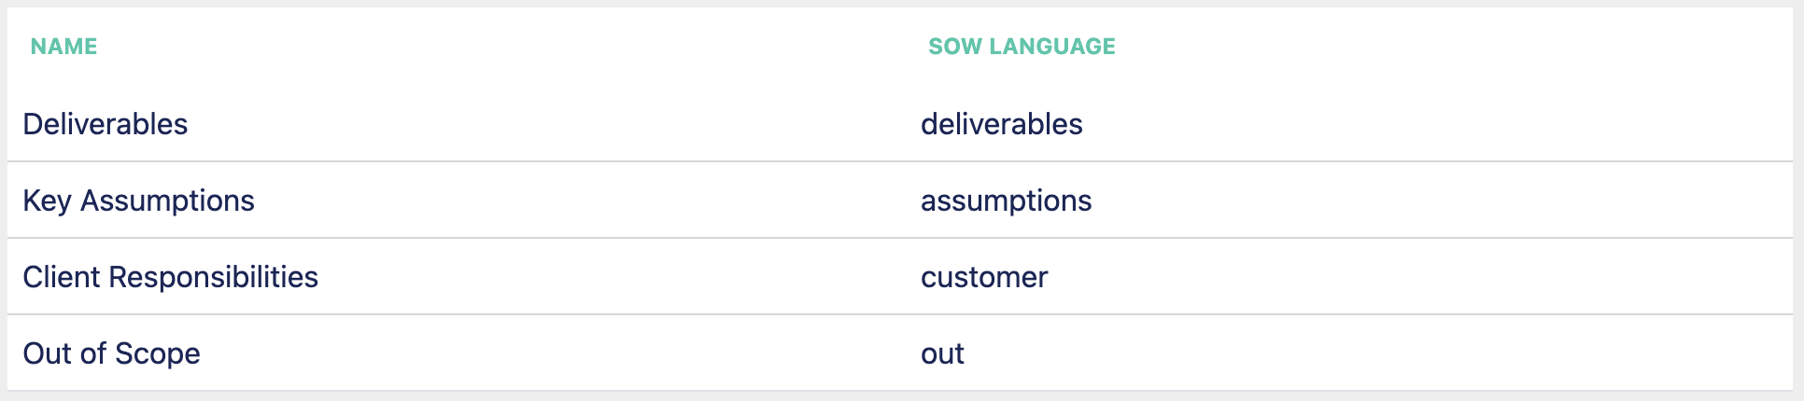Screen dimensions: 1804x401
Task: Sort the table by NAME column header
Action: point(63,47)
